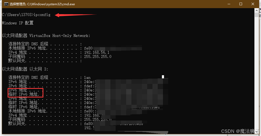Click the scrollbar up arrow
The width and height of the screenshot is (261, 136).
(257, 10)
